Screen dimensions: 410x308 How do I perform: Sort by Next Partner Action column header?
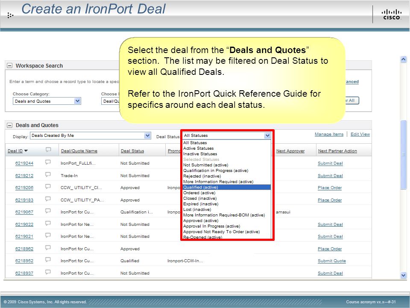(337, 151)
